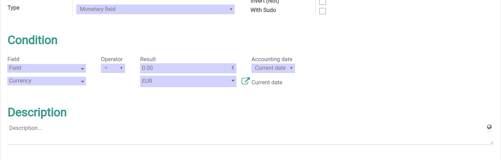This screenshot has height=160, width=501.
Task: Click the With Sudo label
Action: (263, 10)
